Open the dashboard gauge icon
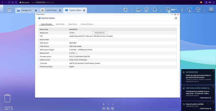Screen dimensions: 216x111 (x=198, y=10)
